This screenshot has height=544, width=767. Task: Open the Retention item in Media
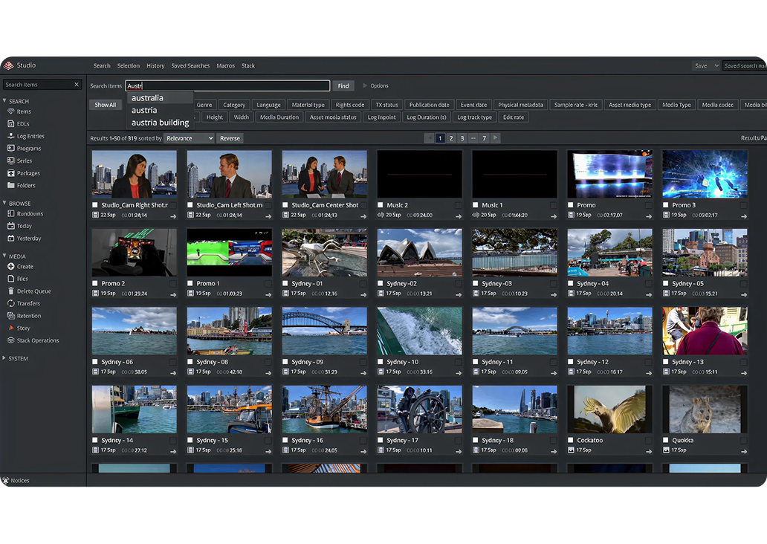[x=28, y=316]
